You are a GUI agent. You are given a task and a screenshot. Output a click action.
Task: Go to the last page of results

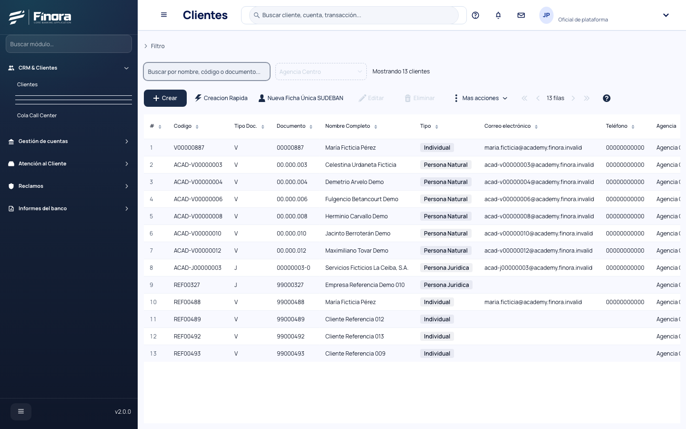586,98
